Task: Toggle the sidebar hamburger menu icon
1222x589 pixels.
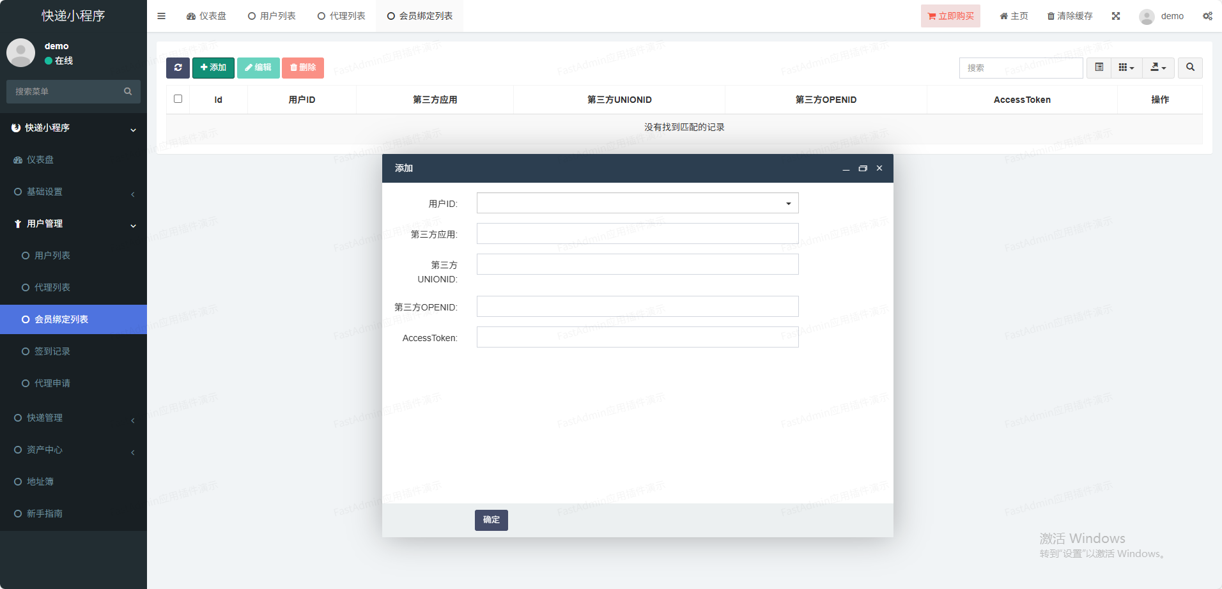Action: point(162,16)
